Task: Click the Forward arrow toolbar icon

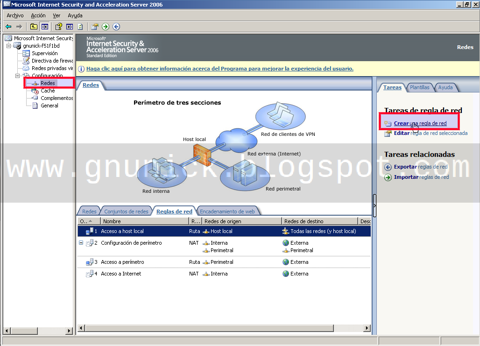Action: 19,27
